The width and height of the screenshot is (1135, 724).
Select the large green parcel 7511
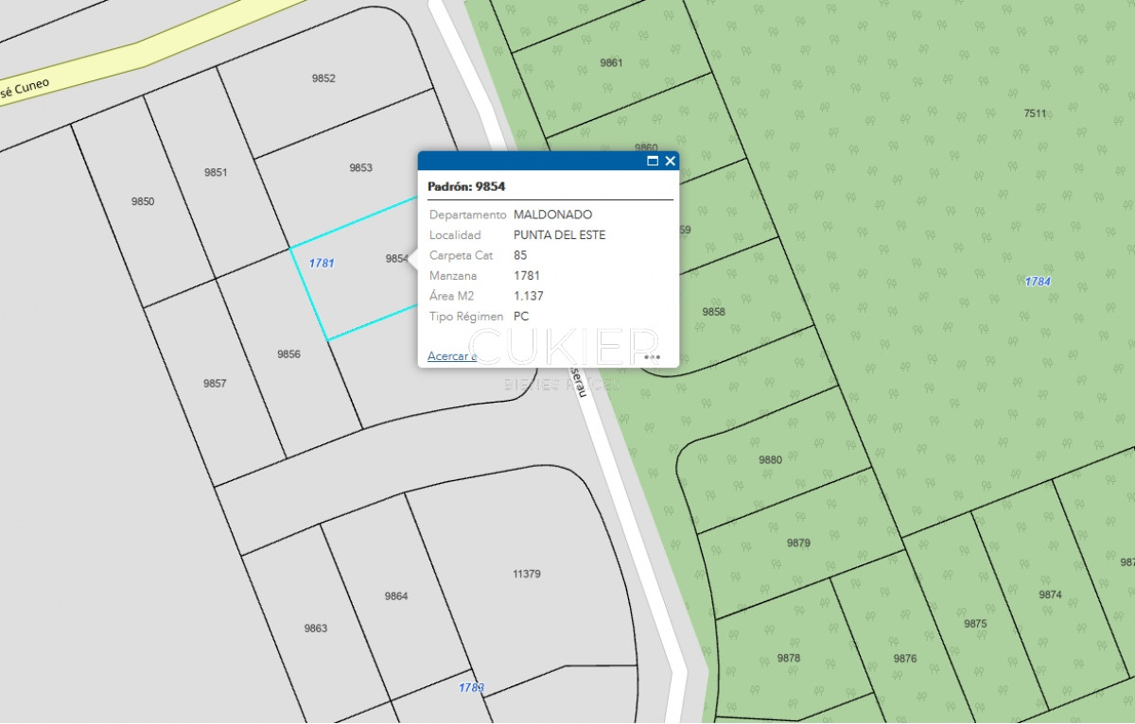coord(1034,113)
